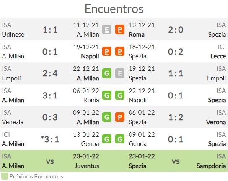The width and height of the screenshot is (228, 181).
Task: Click the green G badge beside Genoa 13-01-22
Action: tap(107, 139)
